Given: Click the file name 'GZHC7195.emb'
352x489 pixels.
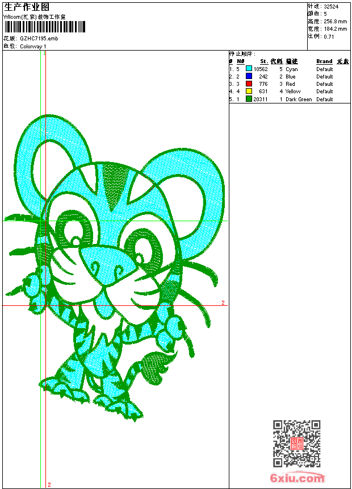Looking at the screenshot, I should point(39,39).
